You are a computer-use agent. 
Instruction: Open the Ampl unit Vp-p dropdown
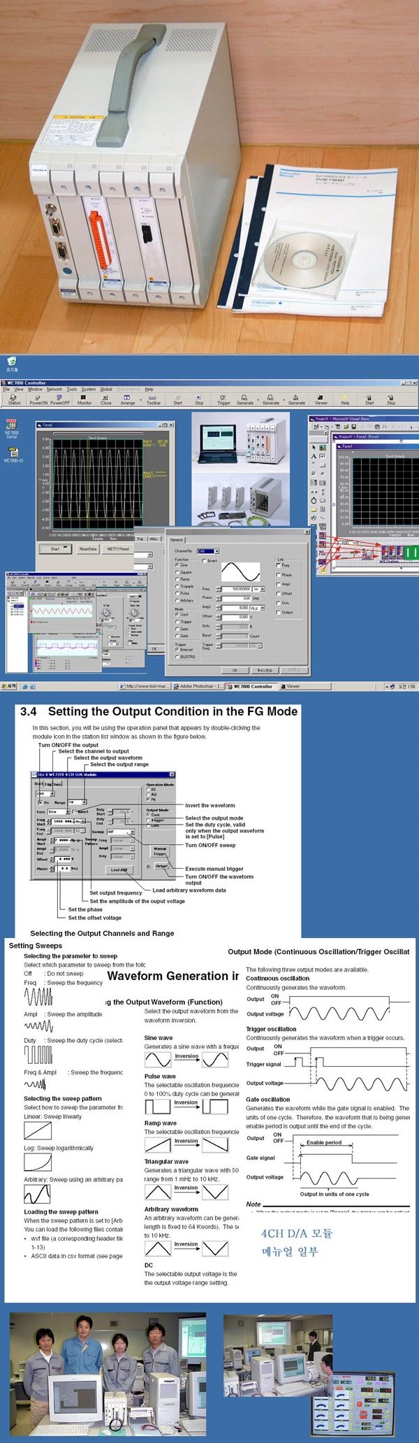tap(263, 608)
